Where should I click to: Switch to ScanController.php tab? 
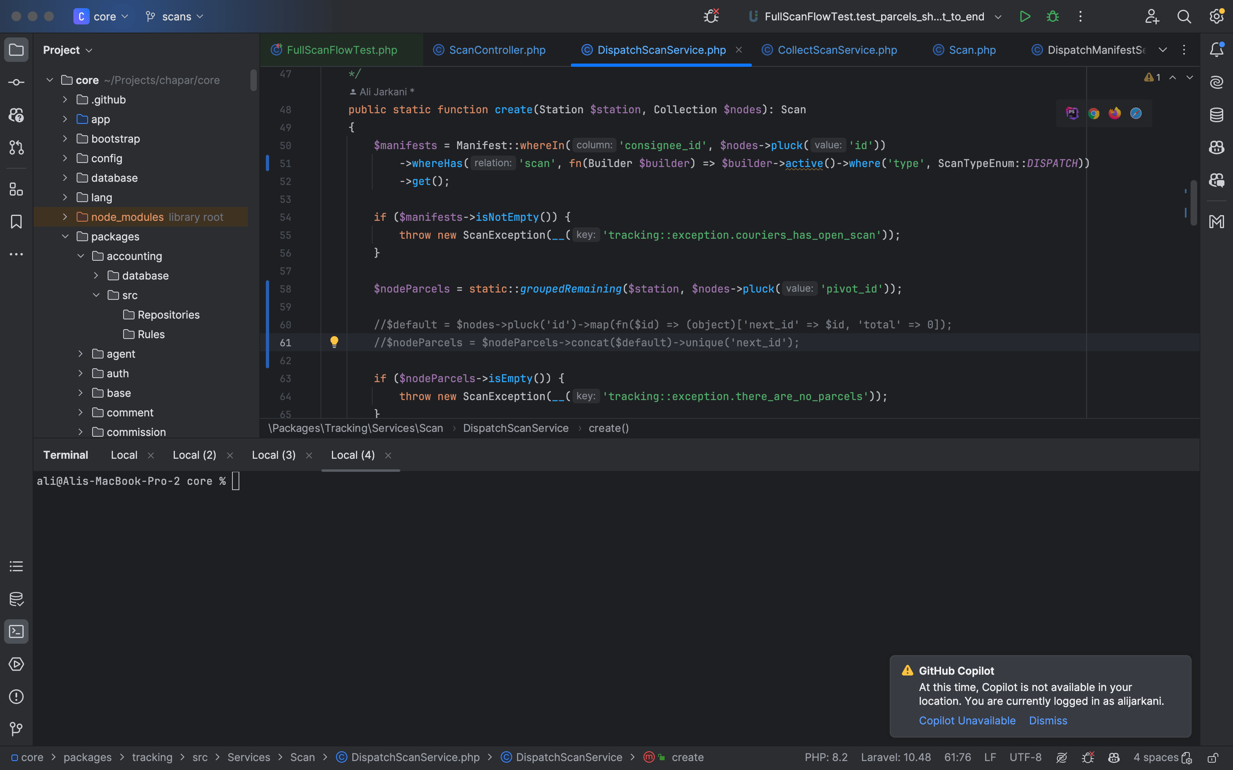point(497,50)
